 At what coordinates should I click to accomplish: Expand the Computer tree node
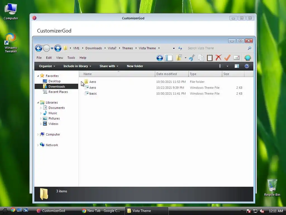tap(38, 134)
